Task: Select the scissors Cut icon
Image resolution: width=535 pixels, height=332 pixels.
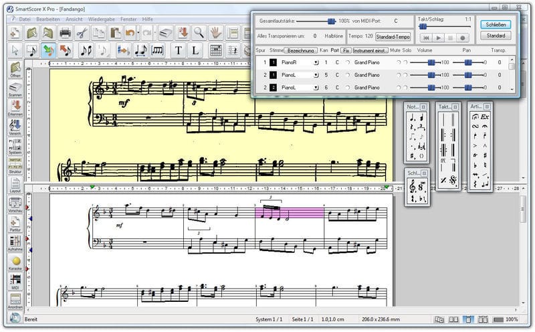Action: tap(82, 32)
